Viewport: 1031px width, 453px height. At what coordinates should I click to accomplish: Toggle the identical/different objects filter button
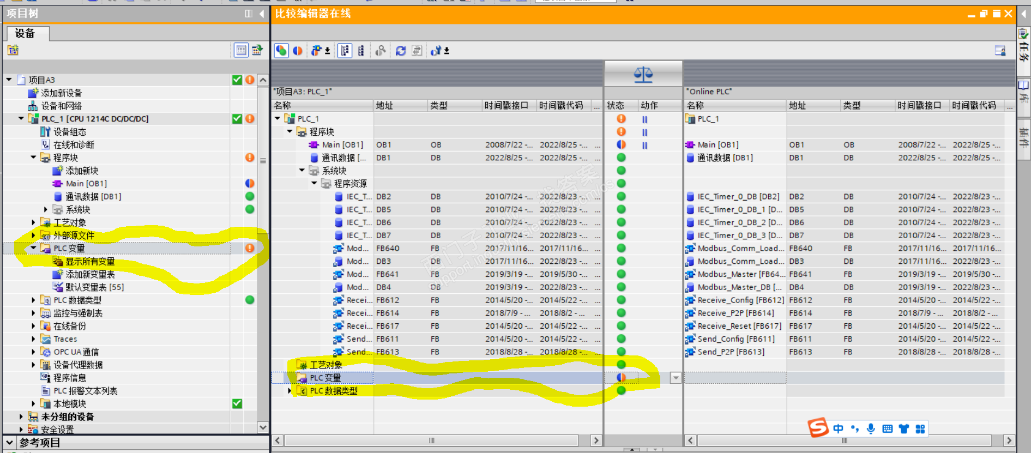pyautogui.click(x=281, y=51)
